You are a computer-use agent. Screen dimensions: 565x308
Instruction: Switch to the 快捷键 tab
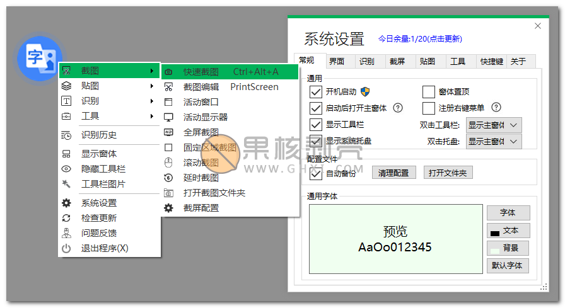pyautogui.click(x=491, y=61)
